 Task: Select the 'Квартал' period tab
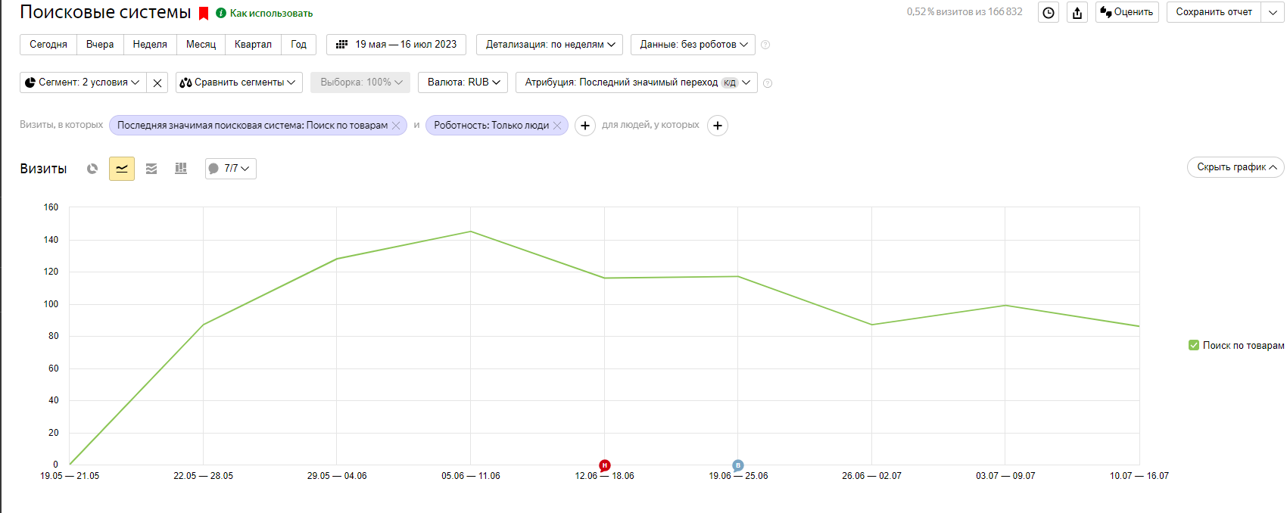point(253,45)
